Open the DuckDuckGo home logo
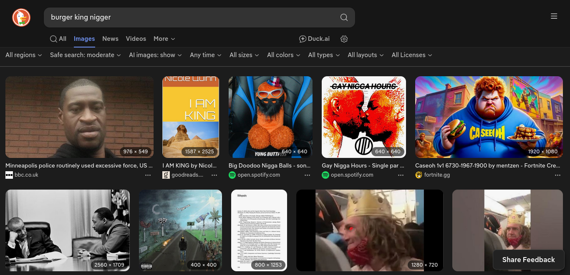Viewport: 570px width, 275px height. [x=21, y=17]
